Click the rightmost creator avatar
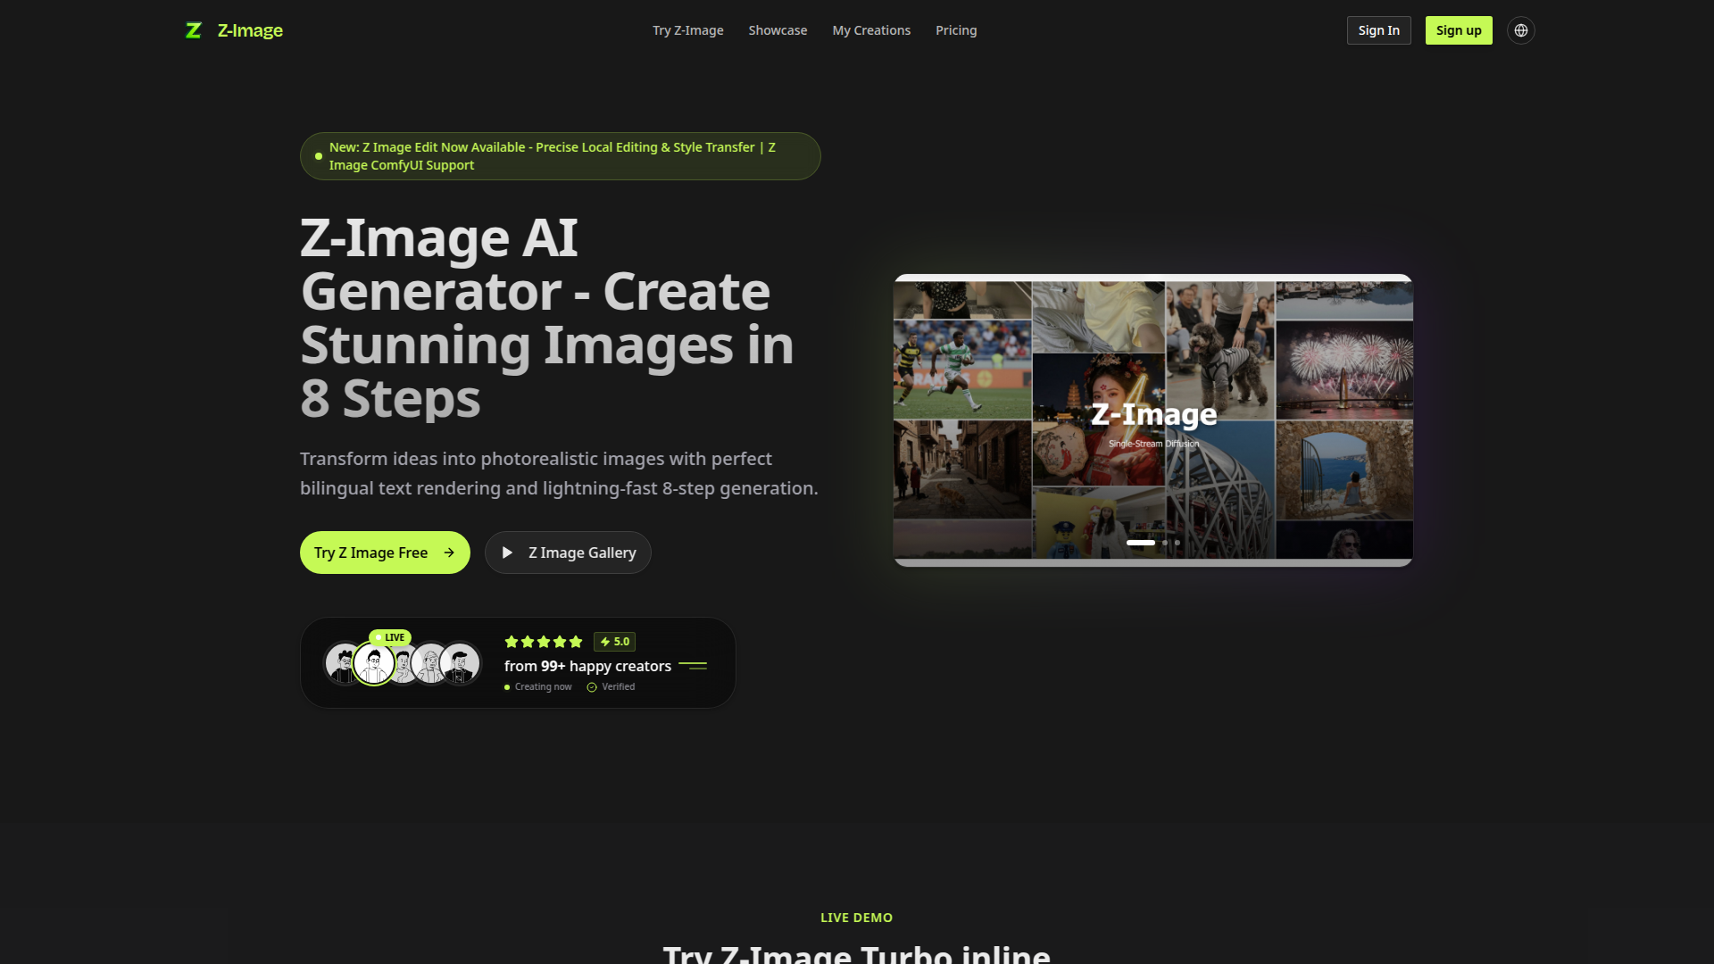This screenshot has width=1714, height=964. (x=461, y=664)
